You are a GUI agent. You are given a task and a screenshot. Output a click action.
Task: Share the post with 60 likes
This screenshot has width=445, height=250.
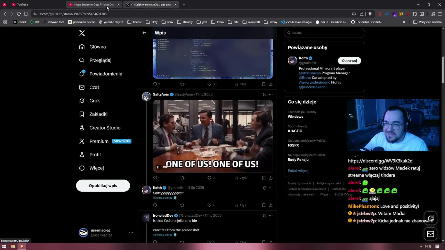271,84
